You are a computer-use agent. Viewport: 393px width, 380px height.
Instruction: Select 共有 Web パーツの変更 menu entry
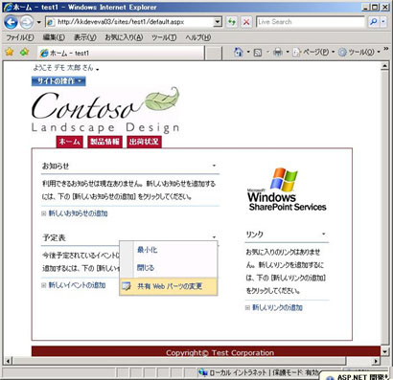coord(169,286)
